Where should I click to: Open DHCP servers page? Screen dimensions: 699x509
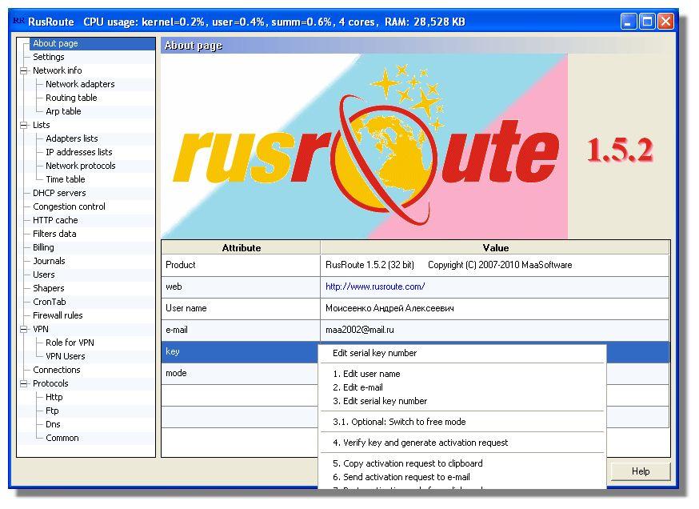pos(59,193)
